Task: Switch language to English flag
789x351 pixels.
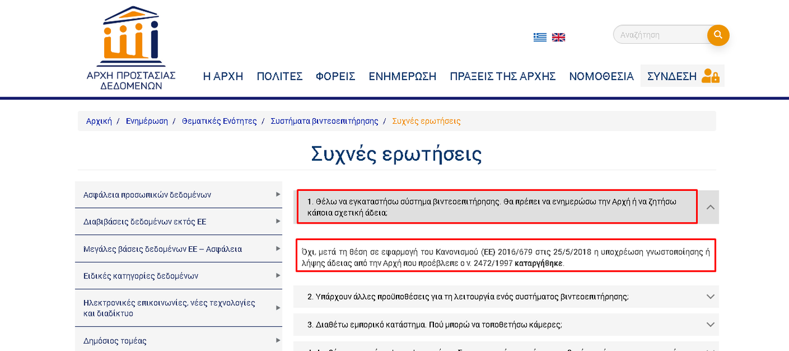Action: point(558,37)
